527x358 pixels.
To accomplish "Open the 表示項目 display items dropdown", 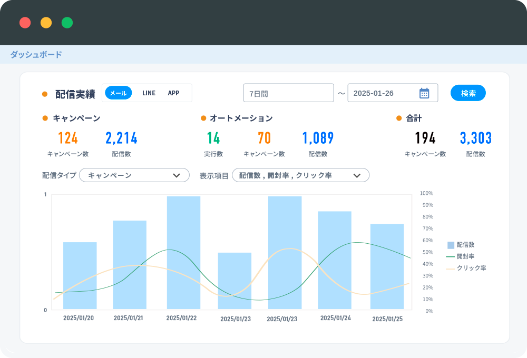I will (x=300, y=175).
